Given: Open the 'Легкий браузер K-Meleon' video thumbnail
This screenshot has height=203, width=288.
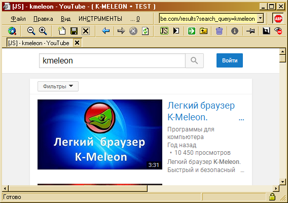Looking at the screenshot, I should coord(100,134).
